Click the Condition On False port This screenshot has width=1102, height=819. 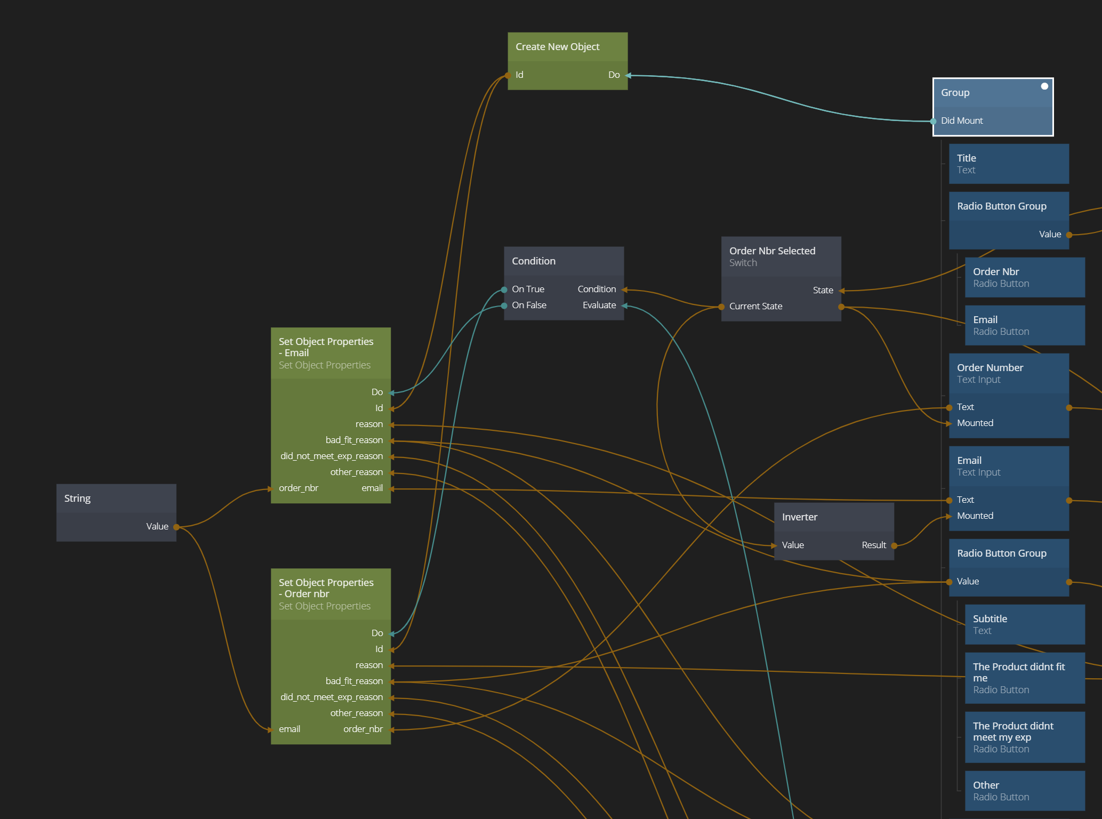(x=504, y=306)
